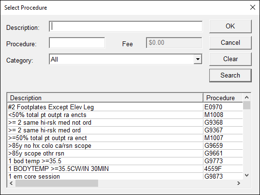
Task: Select '>= 2 same hi-rsk med not ord'
Action: pyautogui.click(x=125, y=122)
